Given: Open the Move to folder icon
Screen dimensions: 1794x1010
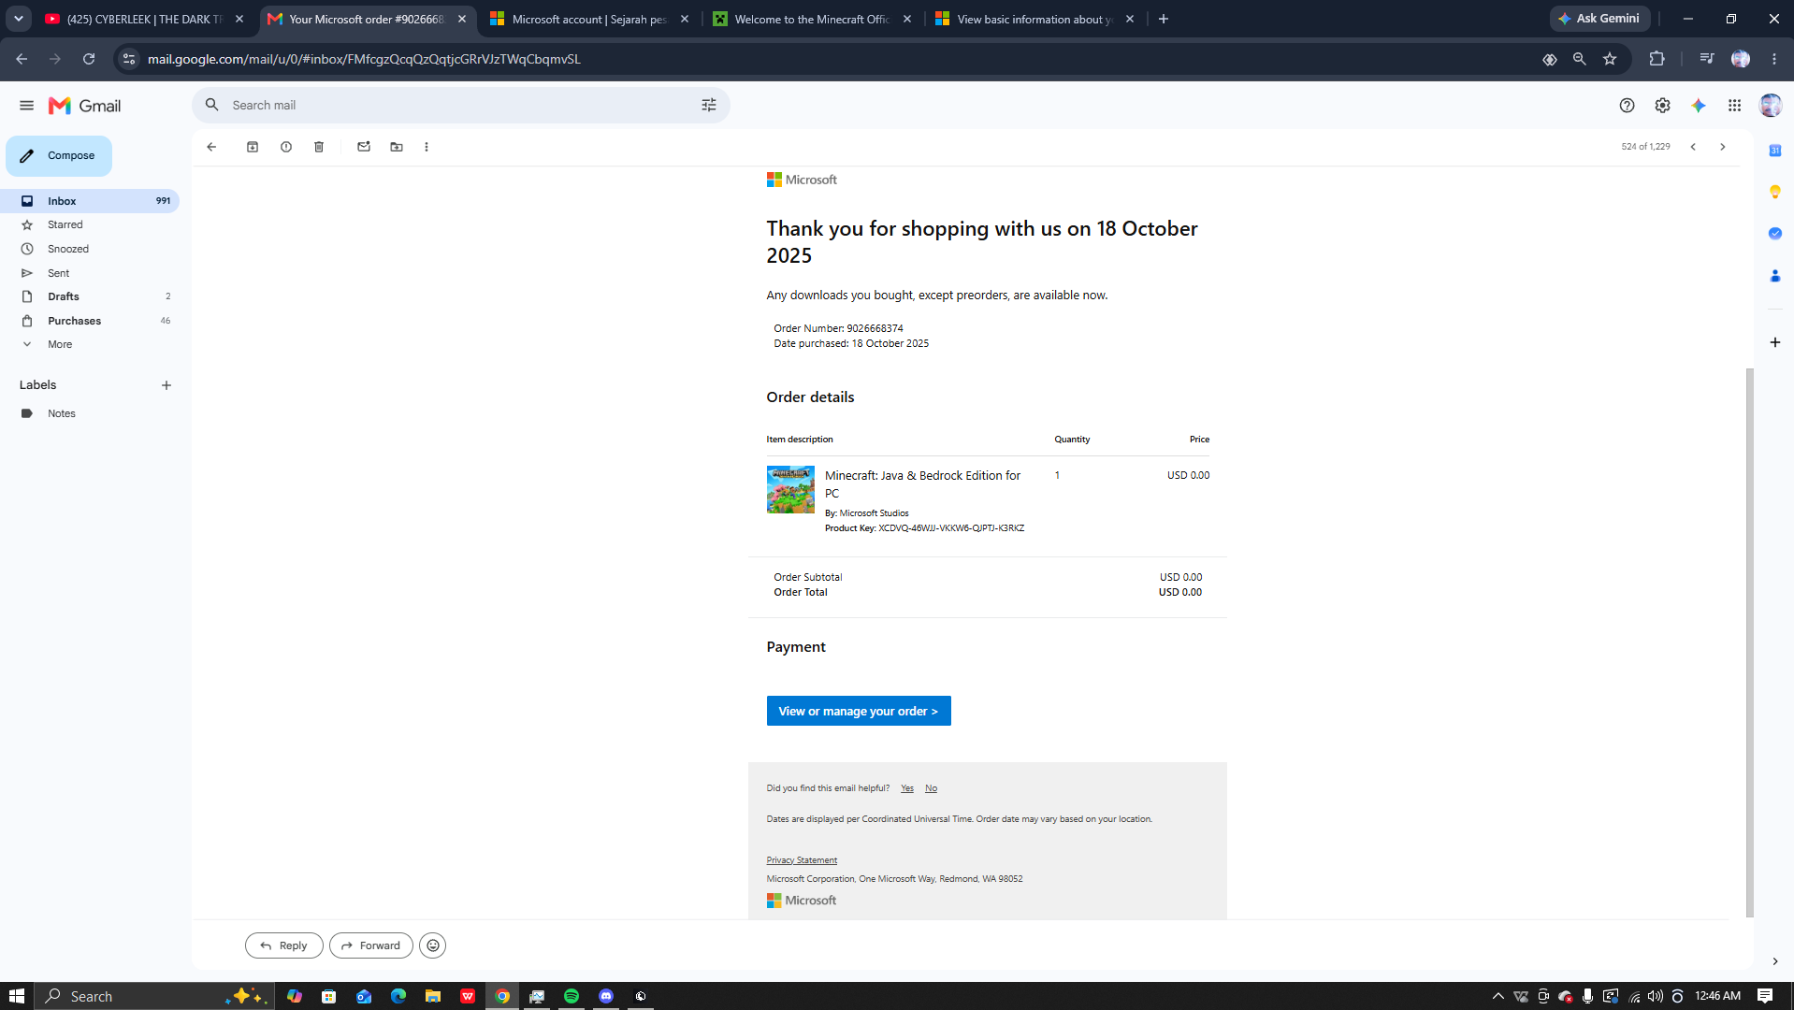Looking at the screenshot, I should coord(397,147).
